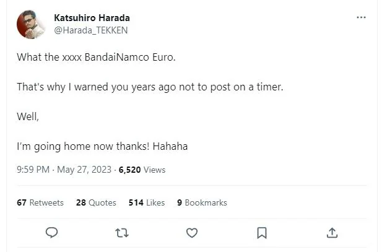
Task: Click the @Harada_TEKKEN handle
Action: 87,30
